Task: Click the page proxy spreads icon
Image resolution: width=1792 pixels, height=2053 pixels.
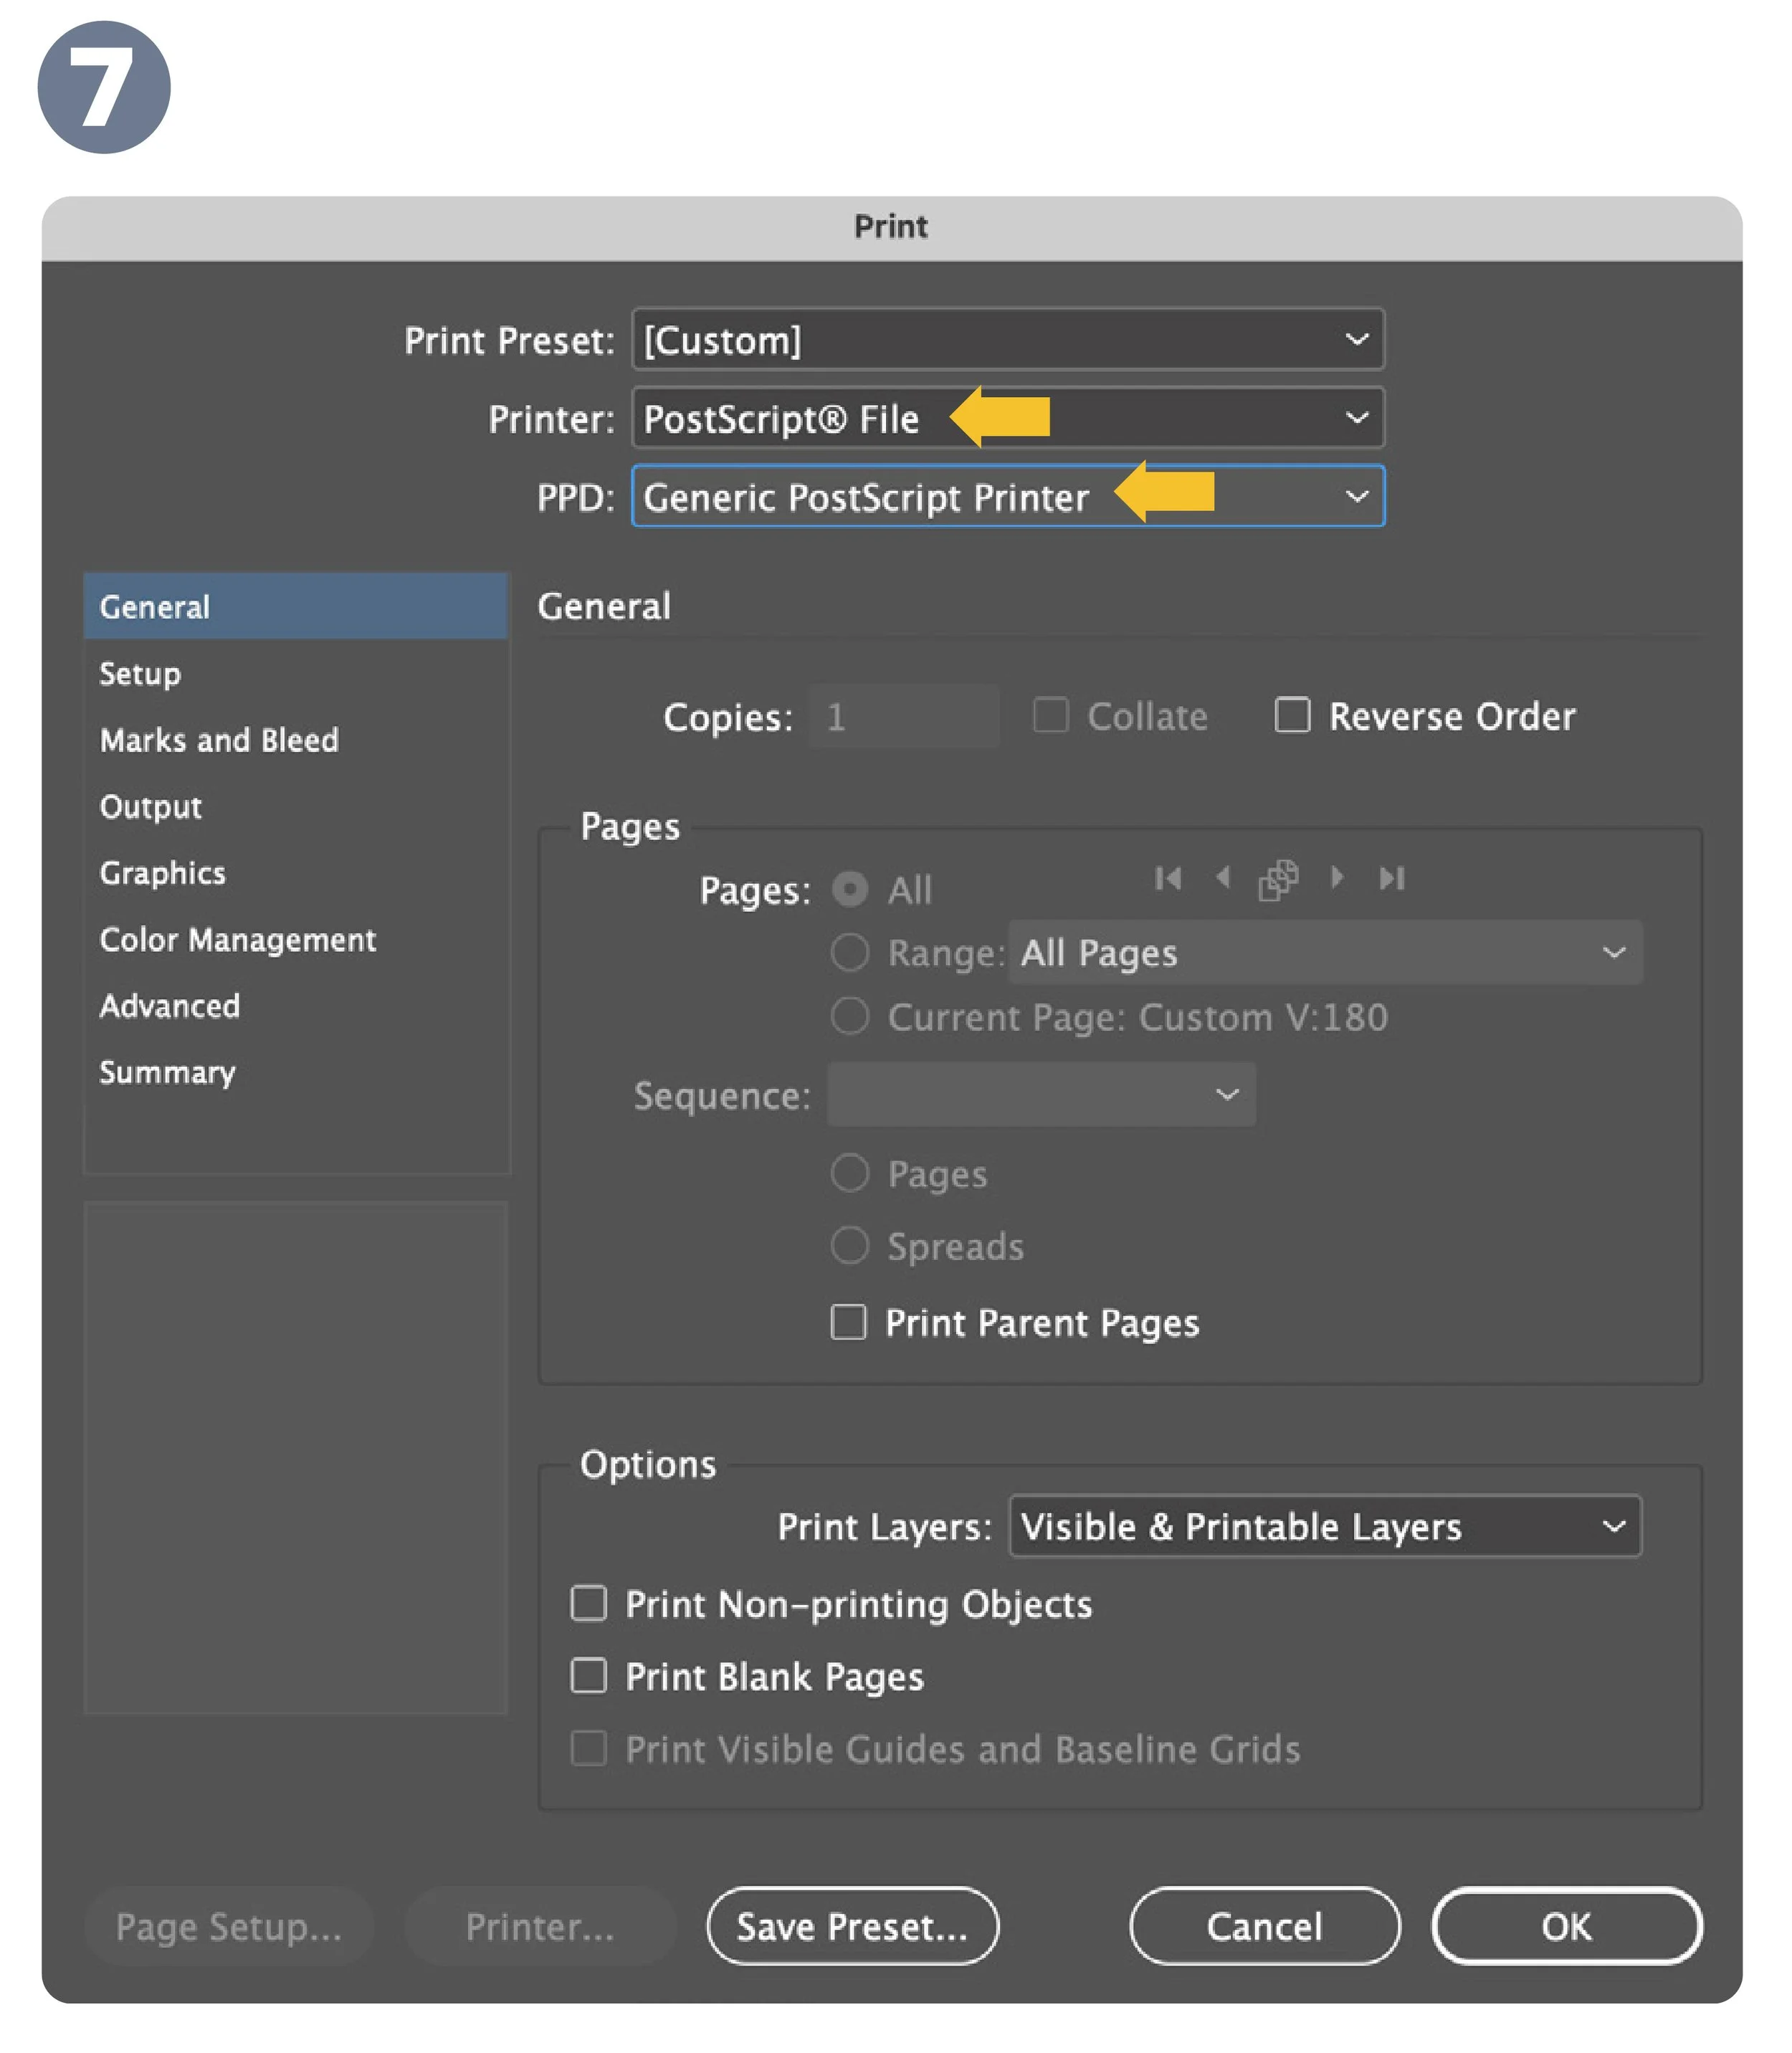Action: (1280, 878)
